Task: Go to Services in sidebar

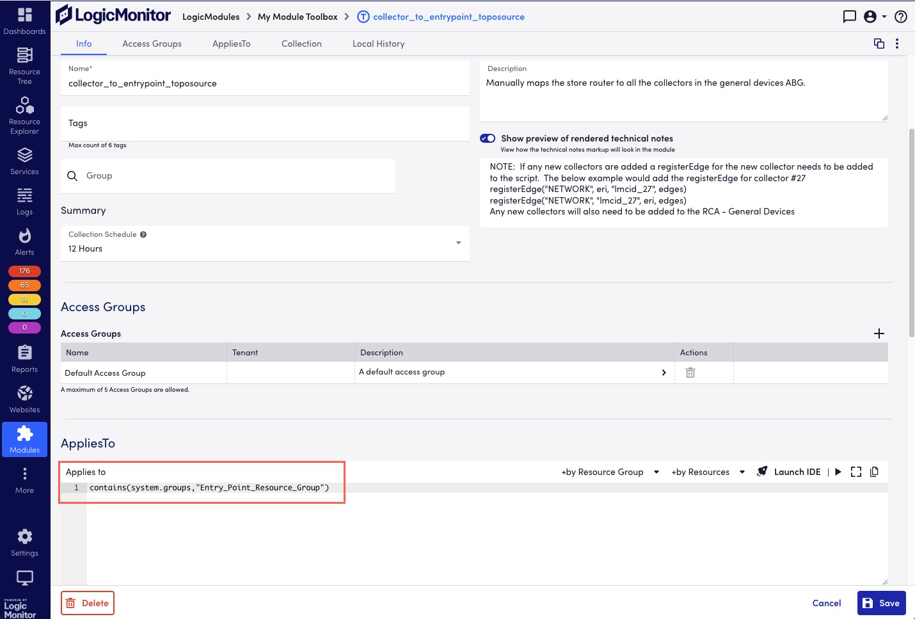Action: pos(24,161)
